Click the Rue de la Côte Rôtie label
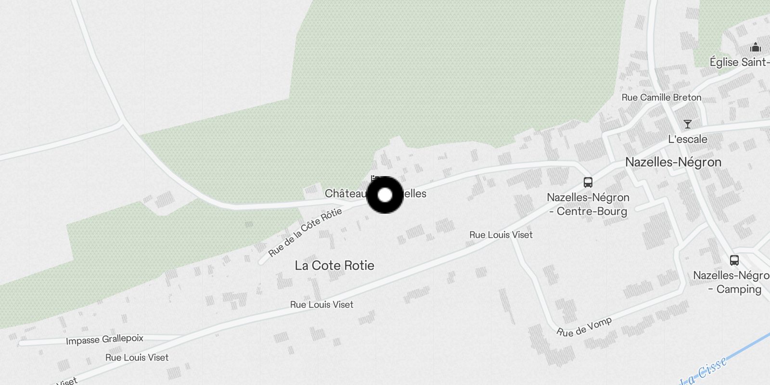Image resolution: width=770 pixels, height=385 pixels. click(305, 232)
